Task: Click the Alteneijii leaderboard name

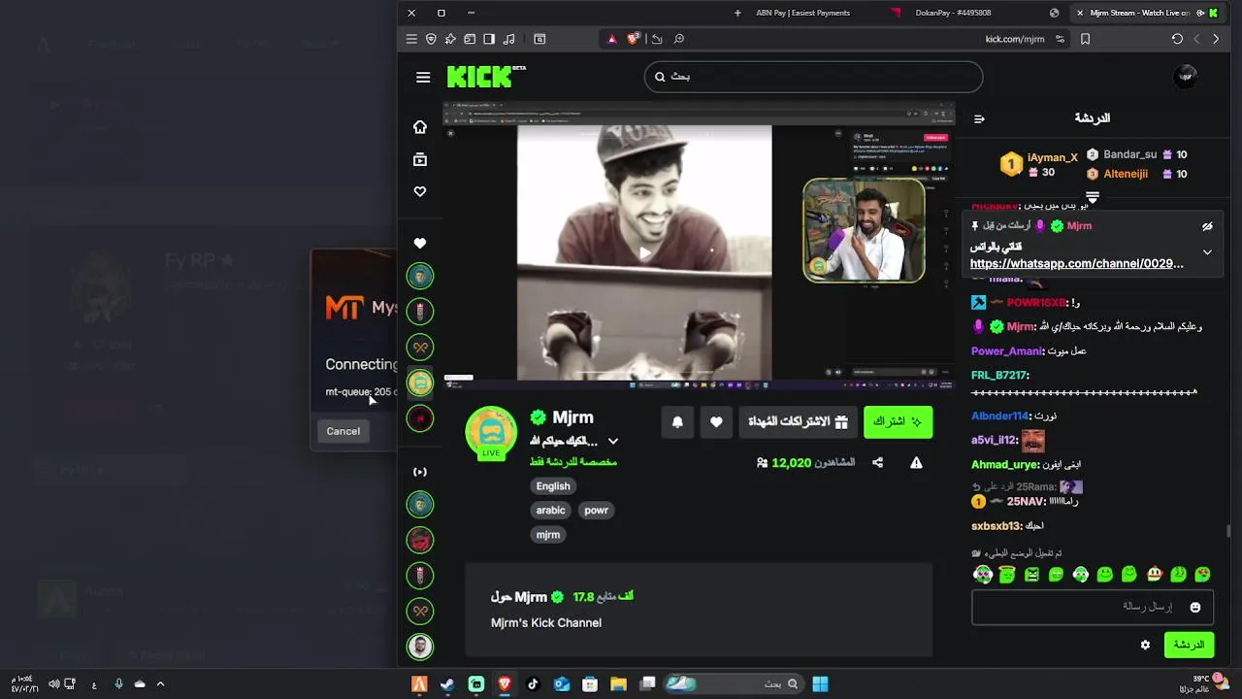Action: click(x=1126, y=174)
